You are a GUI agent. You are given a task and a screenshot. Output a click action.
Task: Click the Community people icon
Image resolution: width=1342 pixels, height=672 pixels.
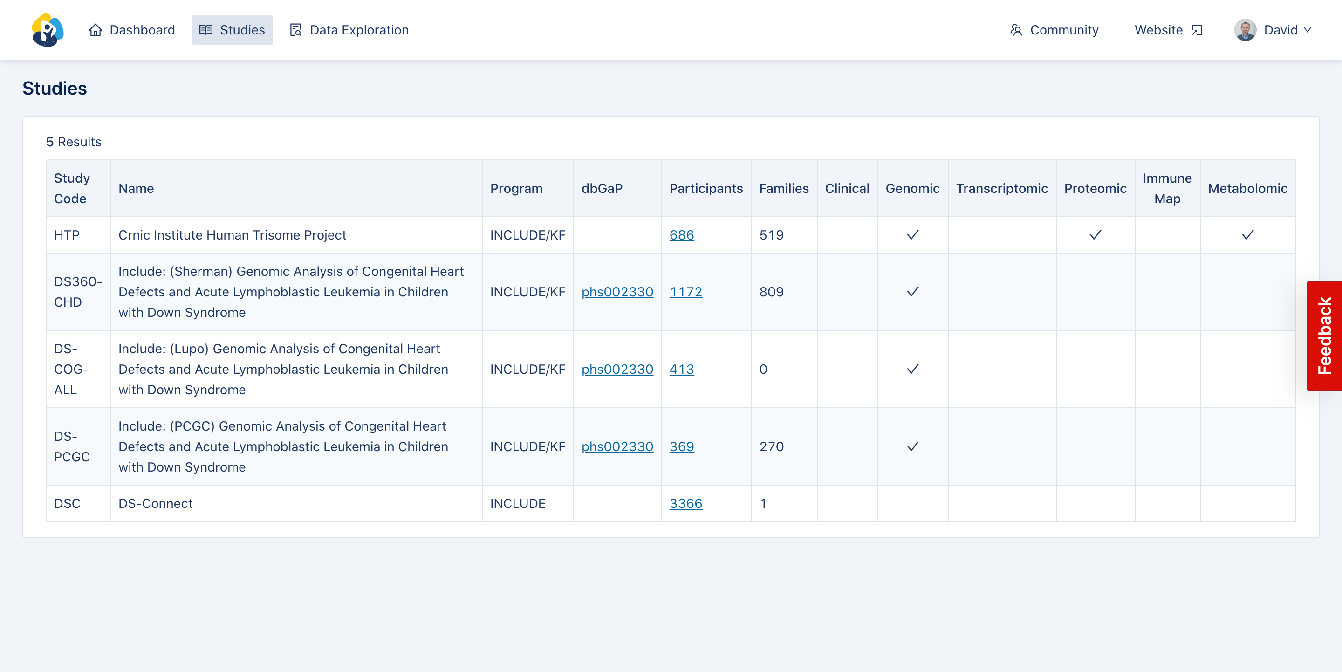click(1016, 30)
